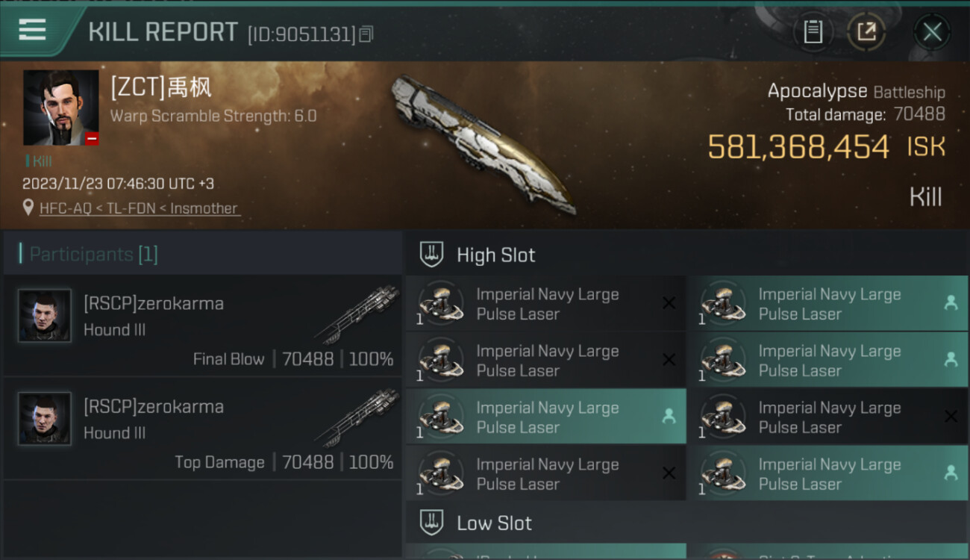Open the hamburger menu at top-left

click(32, 30)
